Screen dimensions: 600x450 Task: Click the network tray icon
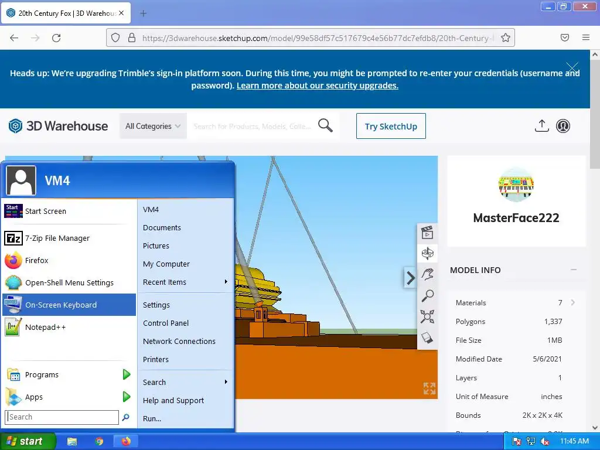coord(531,441)
